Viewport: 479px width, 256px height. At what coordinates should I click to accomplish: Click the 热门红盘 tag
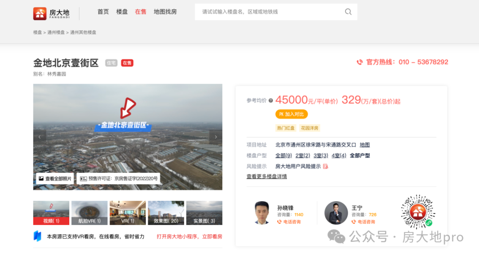tap(286, 128)
